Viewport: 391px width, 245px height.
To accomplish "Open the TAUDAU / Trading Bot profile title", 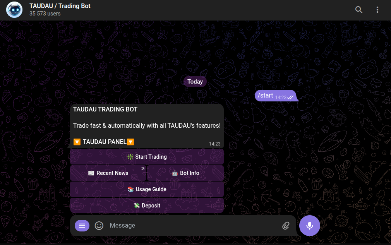I will click(60, 6).
